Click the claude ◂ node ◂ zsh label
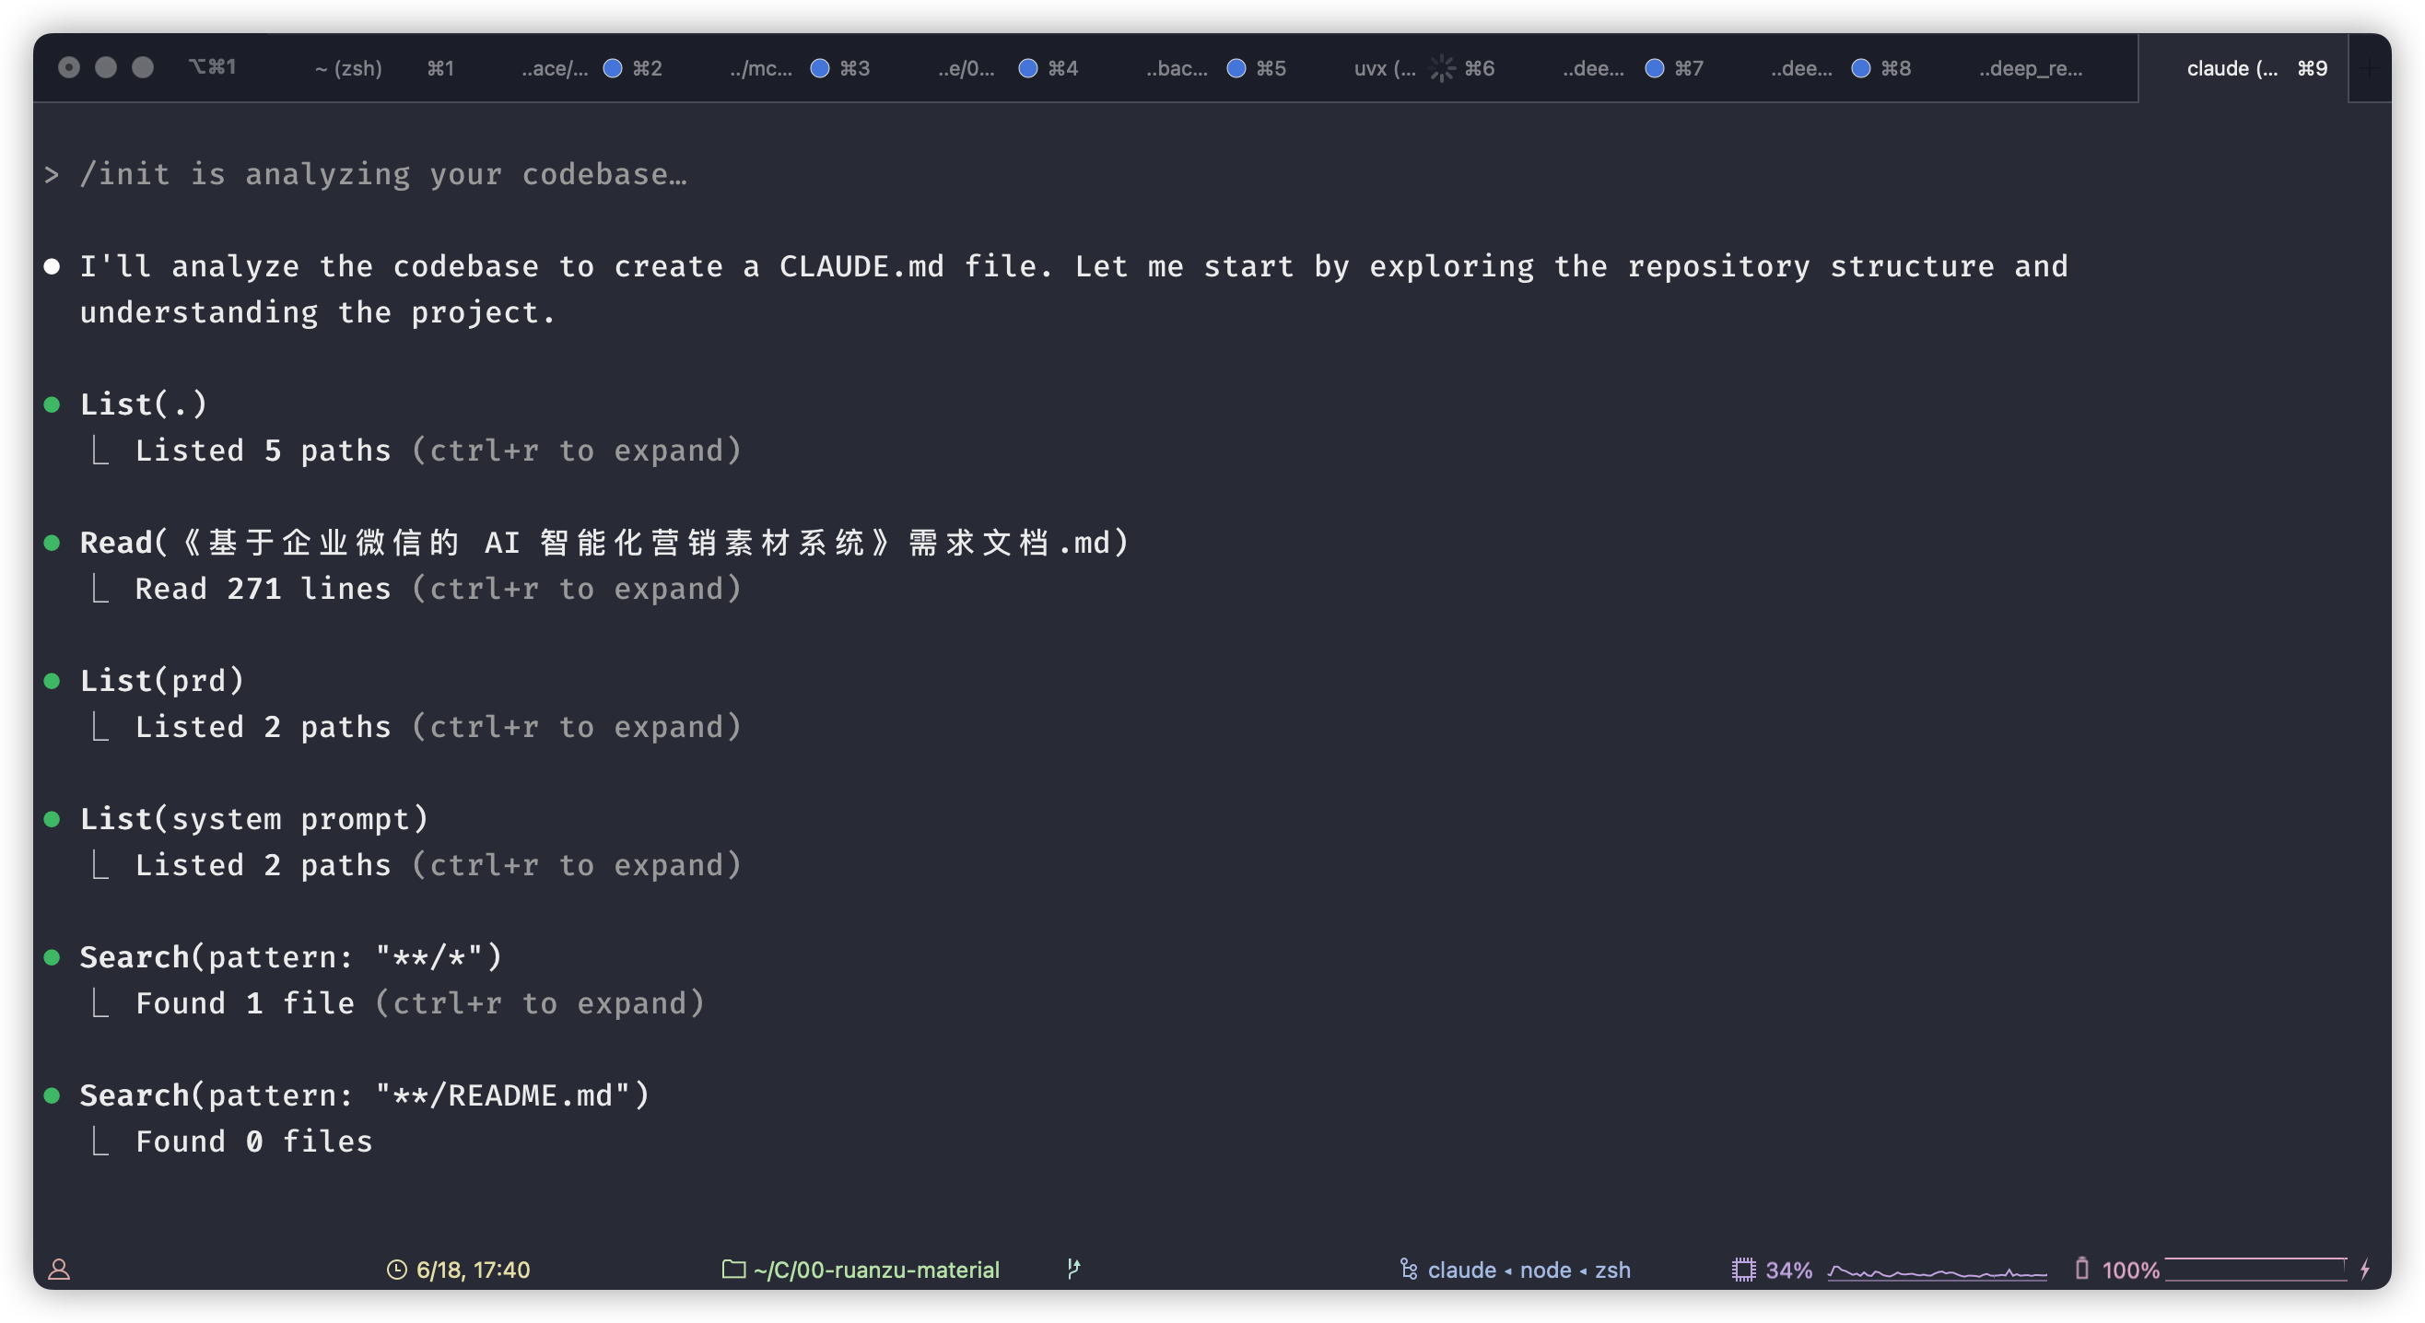Viewport: 2425px width, 1323px height. (x=1529, y=1270)
